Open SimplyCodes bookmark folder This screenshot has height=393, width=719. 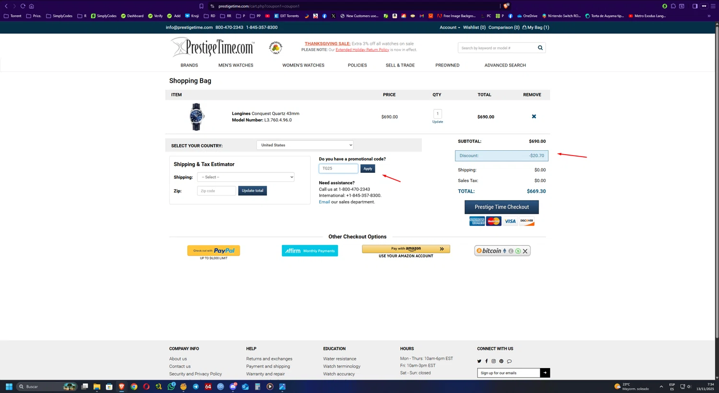[x=59, y=16]
